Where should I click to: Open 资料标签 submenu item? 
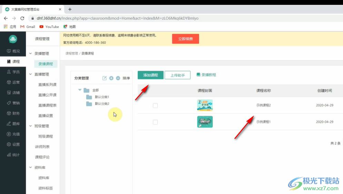(x=46, y=188)
